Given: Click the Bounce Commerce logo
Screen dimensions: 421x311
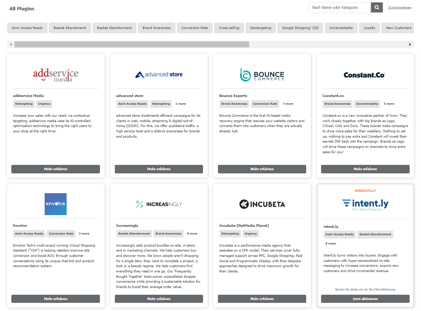Looking at the screenshot, I should tap(262, 75).
